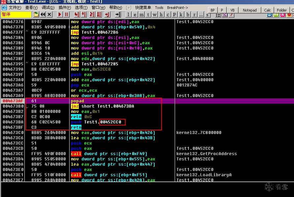Viewport: 294px width, 197px height.
Task: Open Patches 'P' toolbar button
Action: (x=174, y=15)
